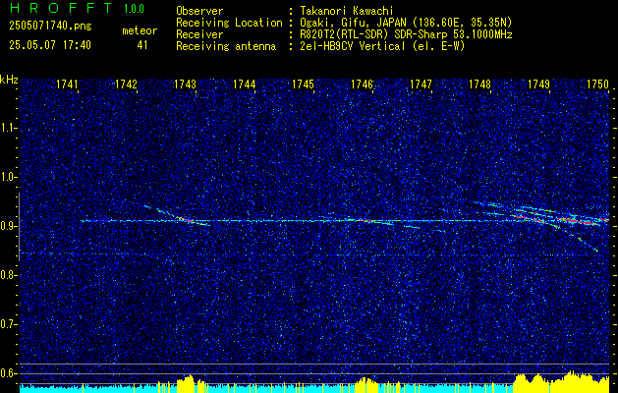The width and height of the screenshot is (618, 393).
Task: Click the 1748 time marker
Action: pos(480,84)
